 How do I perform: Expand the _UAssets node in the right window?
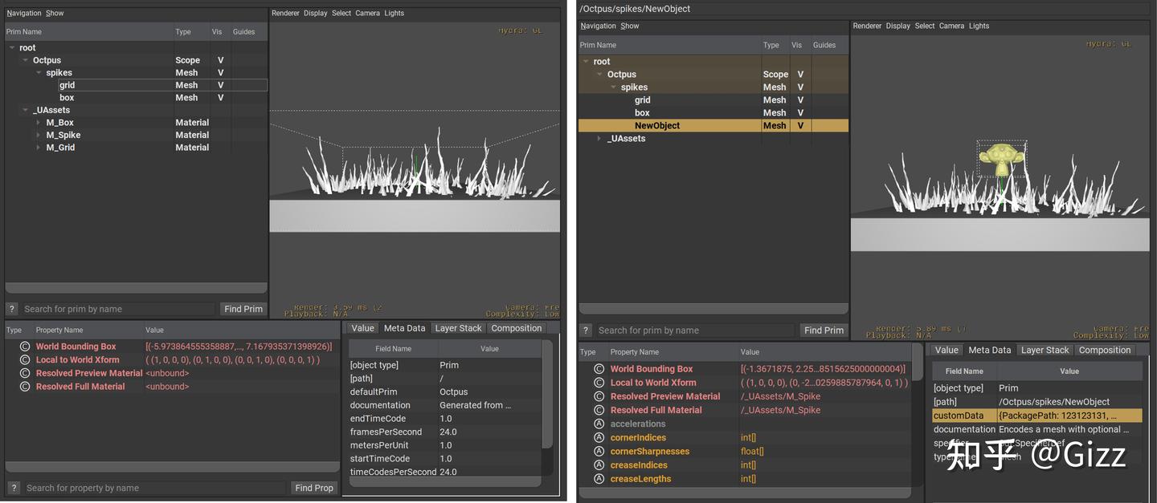click(x=599, y=139)
